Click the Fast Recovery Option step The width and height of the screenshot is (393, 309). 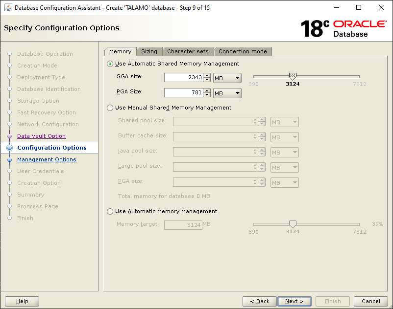pos(47,113)
